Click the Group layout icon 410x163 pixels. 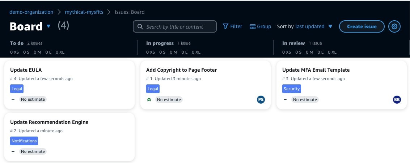(253, 27)
